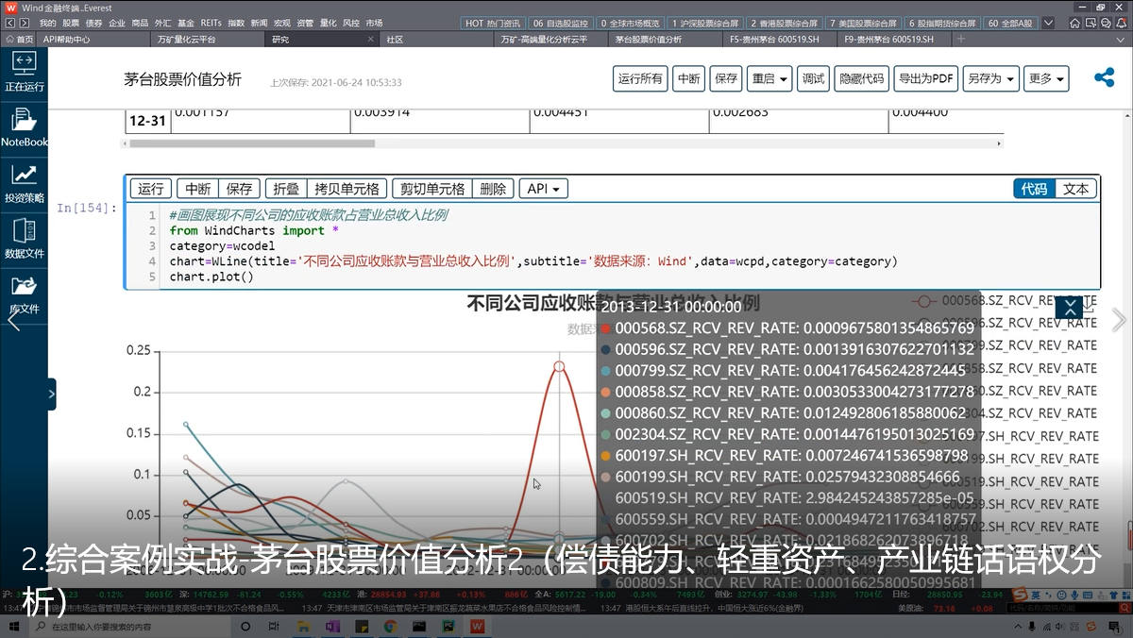Viewport: 1133px width, 638px height.
Task: Open the 另存为 dropdown
Action: [991, 79]
